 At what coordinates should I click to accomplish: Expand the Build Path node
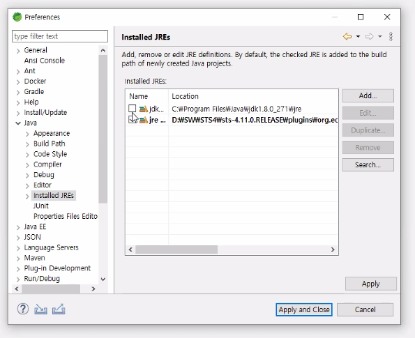(x=27, y=144)
